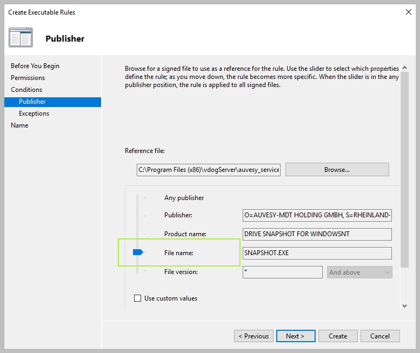Jump to the Name step
The height and width of the screenshot is (353, 420).
pos(19,125)
